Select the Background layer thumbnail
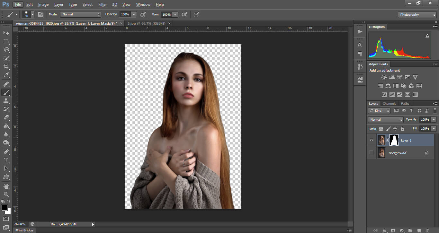439x233 pixels. coord(381,153)
